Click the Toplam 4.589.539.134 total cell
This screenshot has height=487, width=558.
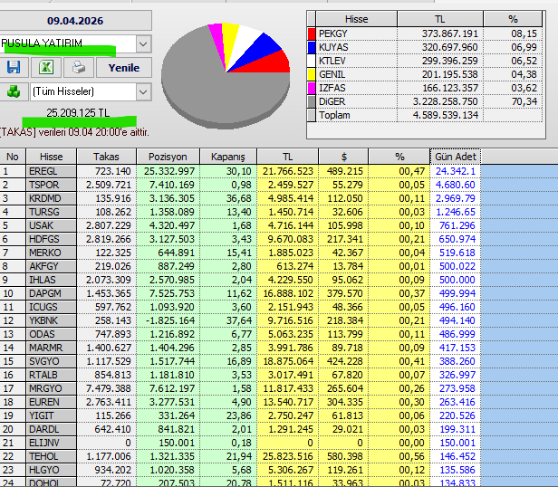coord(440,115)
